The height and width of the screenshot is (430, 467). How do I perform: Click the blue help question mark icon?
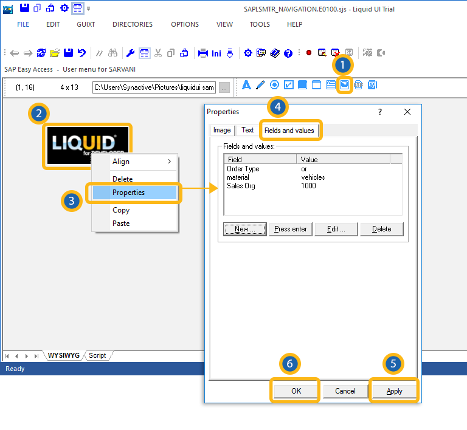tap(288, 53)
